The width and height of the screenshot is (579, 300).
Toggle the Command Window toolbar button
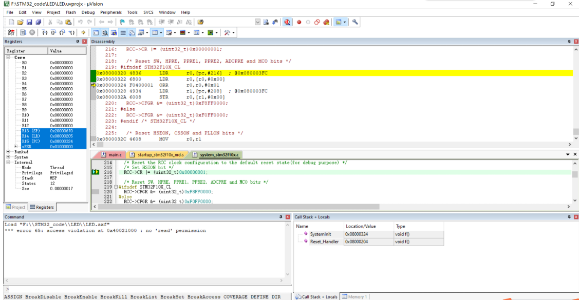point(96,32)
